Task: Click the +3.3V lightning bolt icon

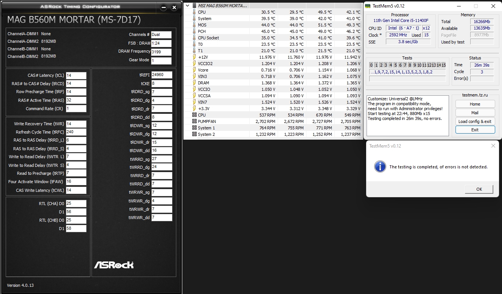Action: pyautogui.click(x=194, y=109)
